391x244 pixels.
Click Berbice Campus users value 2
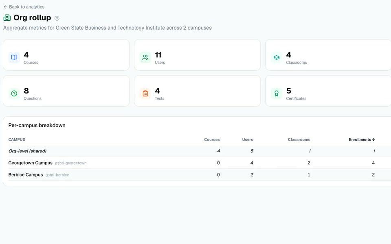click(252, 175)
